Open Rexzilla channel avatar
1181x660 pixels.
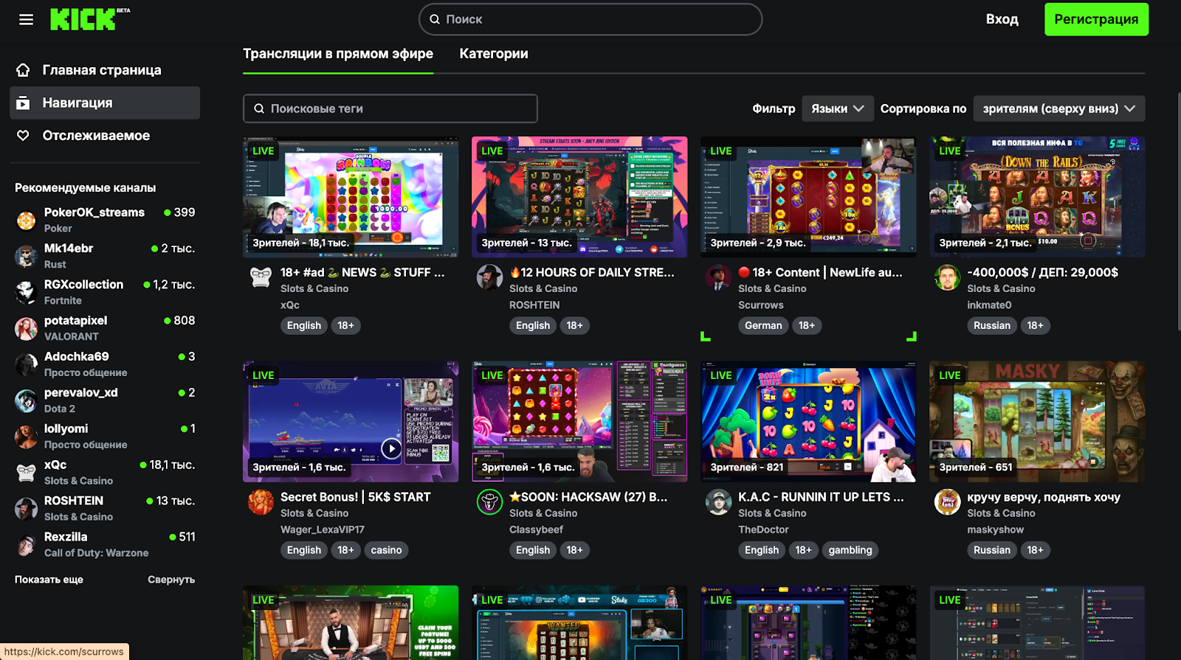[x=27, y=545]
